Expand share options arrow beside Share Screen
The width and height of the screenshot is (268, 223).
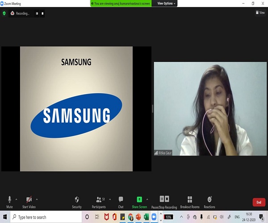tap(147, 199)
